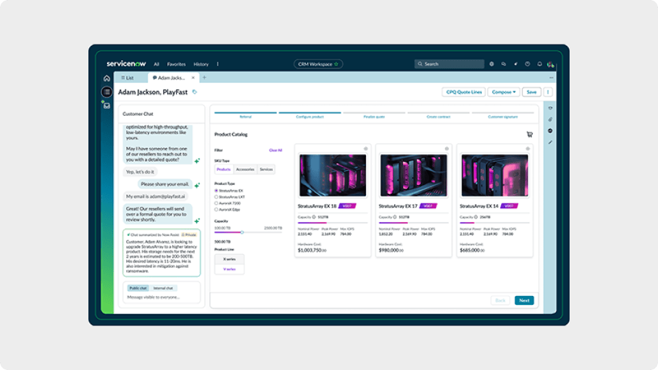Image resolution: width=658 pixels, height=370 pixels.
Task: Open the shopping cart icon
Action: [529, 134]
